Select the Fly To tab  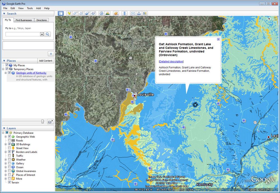click(8, 20)
